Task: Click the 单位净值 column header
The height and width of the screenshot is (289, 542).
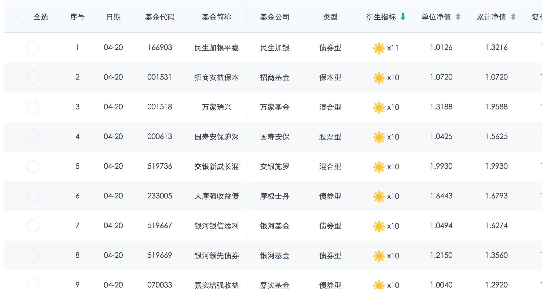Action: (x=436, y=17)
